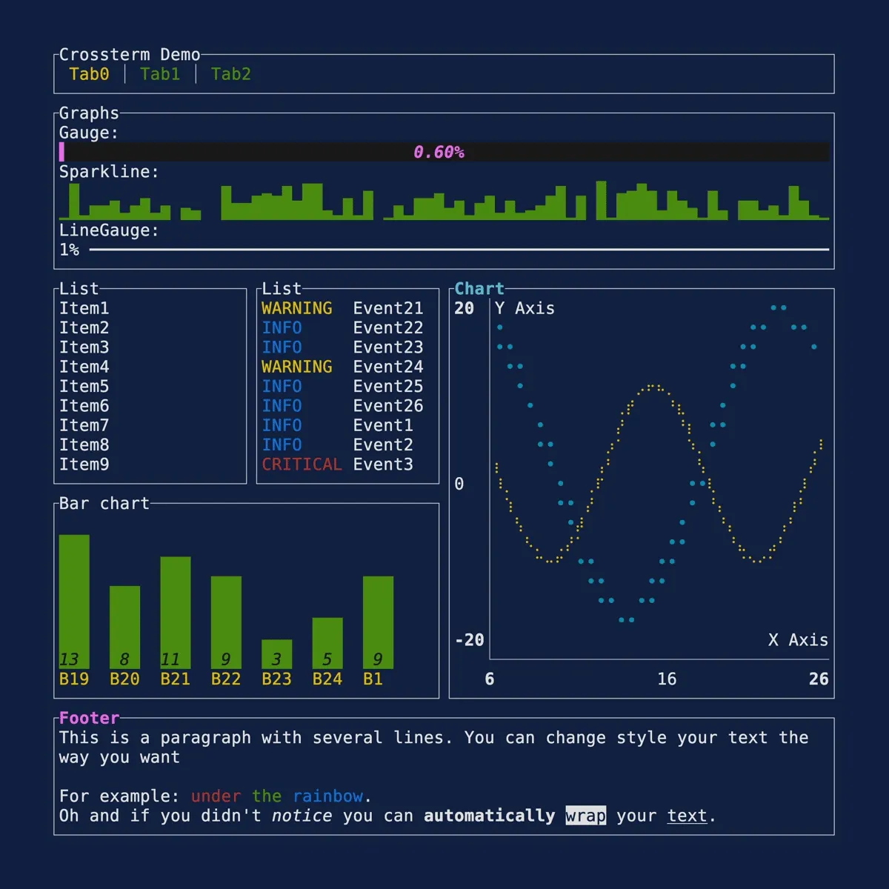Select the shortest bar labeled B23

point(276,654)
